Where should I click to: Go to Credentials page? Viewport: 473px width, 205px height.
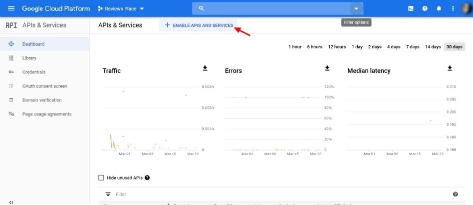click(x=33, y=72)
